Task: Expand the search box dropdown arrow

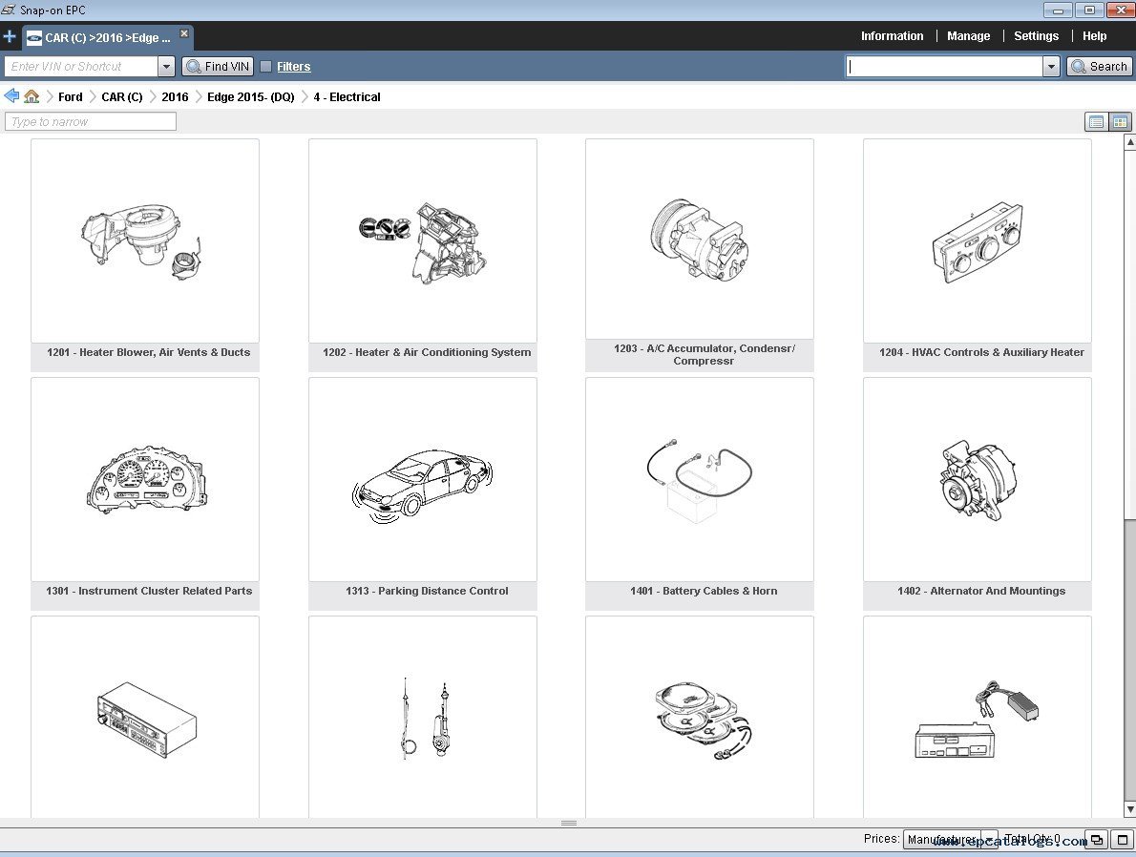Action: (1051, 67)
